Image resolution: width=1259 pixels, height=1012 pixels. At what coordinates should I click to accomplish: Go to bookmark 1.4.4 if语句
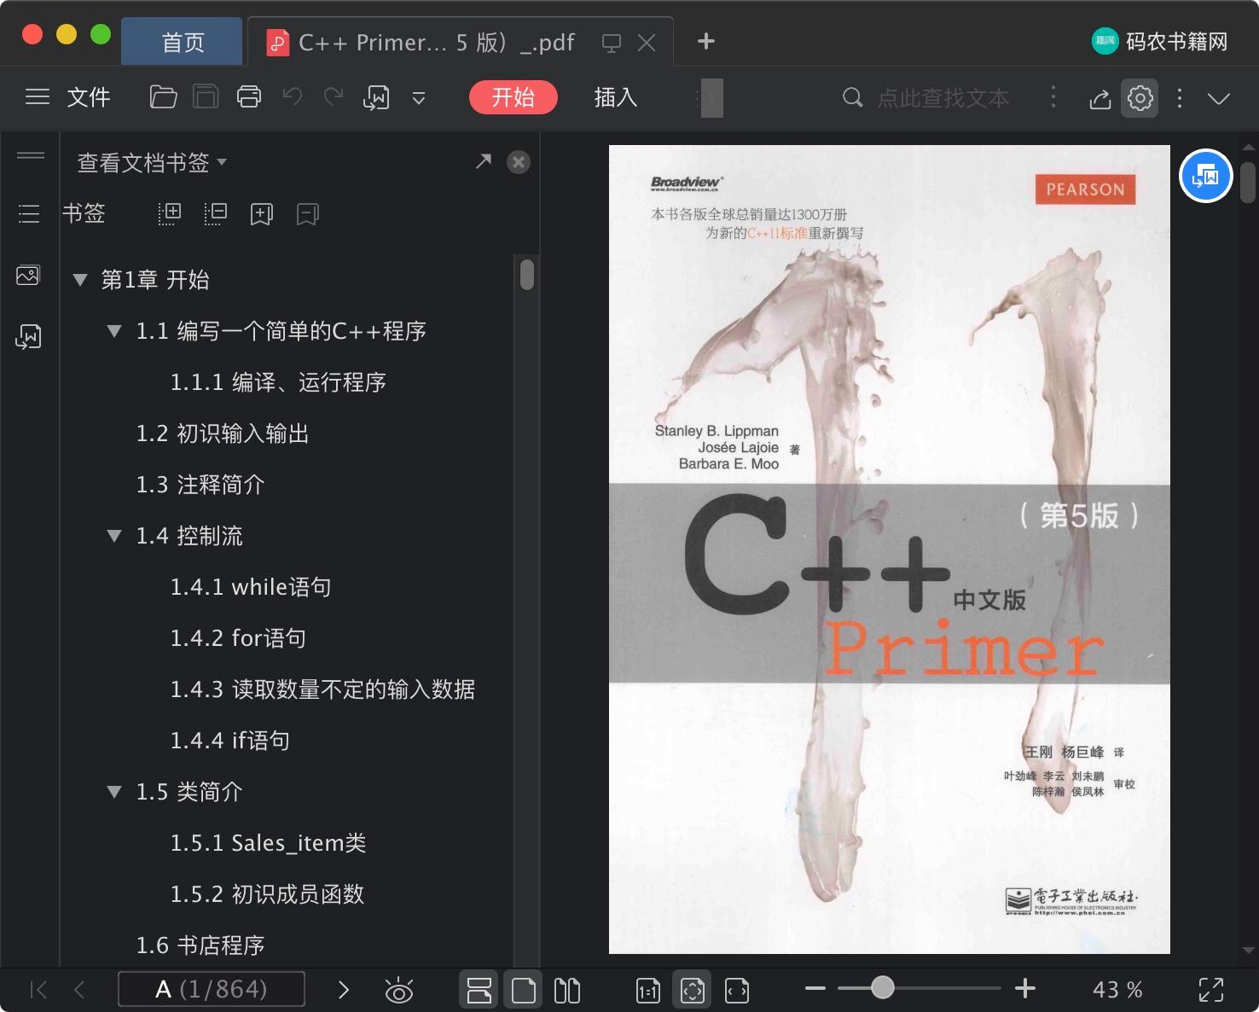click(x=230, y=741)
